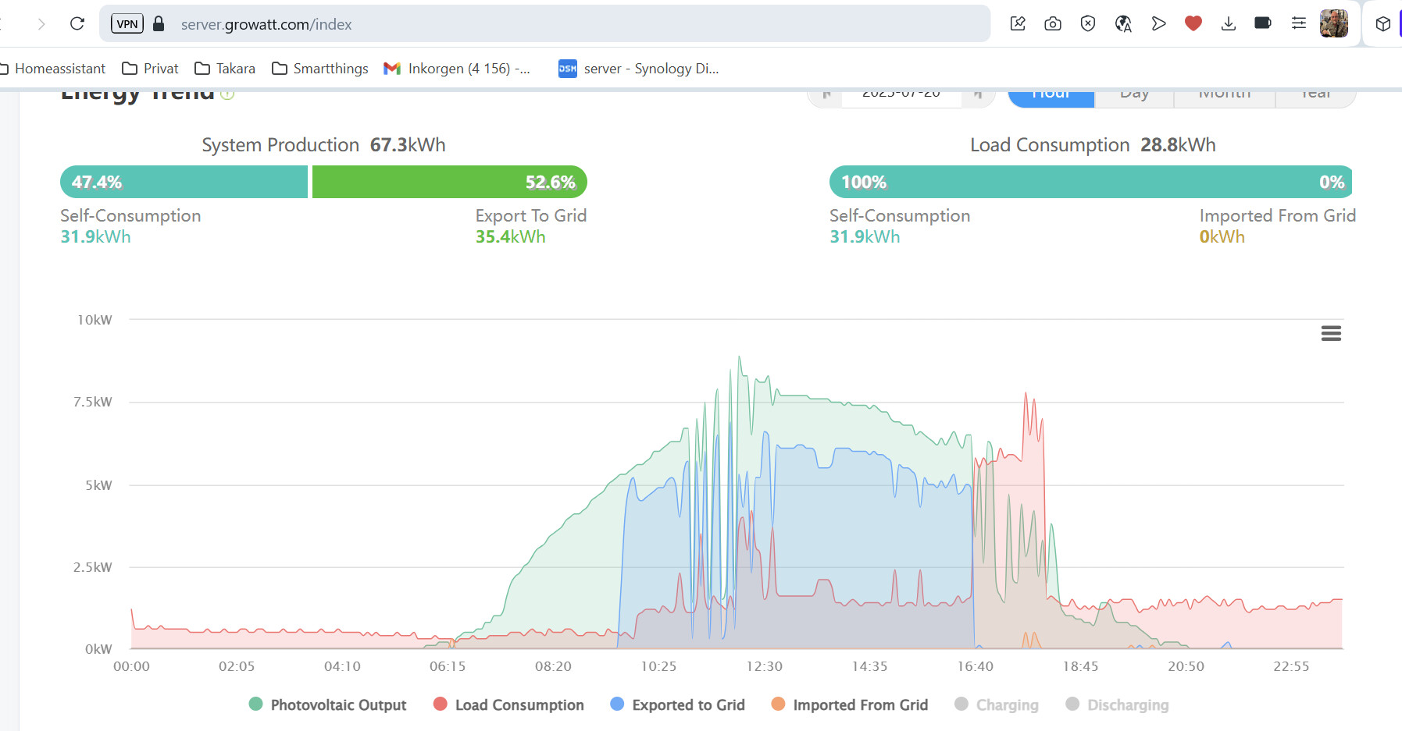
Task: Enable the Discharging series in legend
Action: click(1118, 704)
